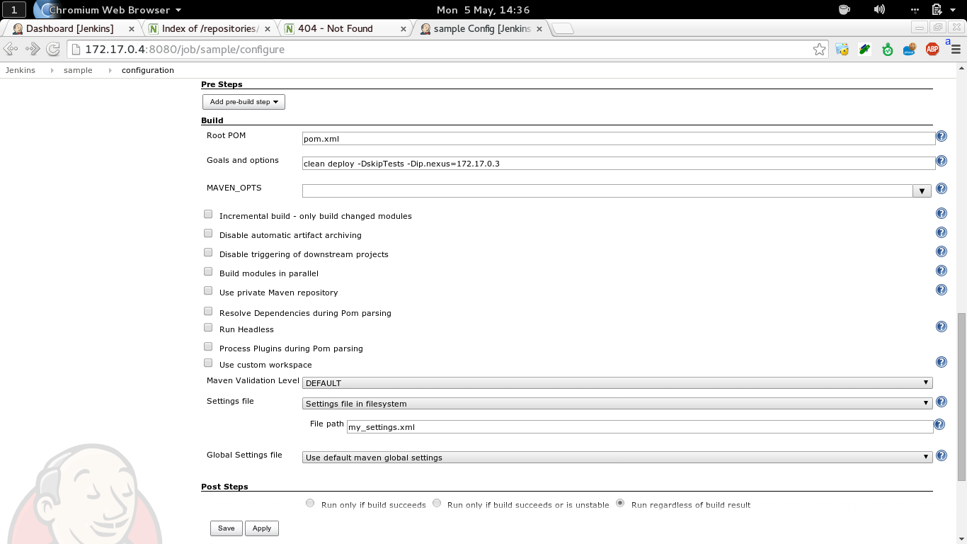Viewport: 967px width, 544px height.
Task: Reload the current page
Action: click(x=53, y=49)
